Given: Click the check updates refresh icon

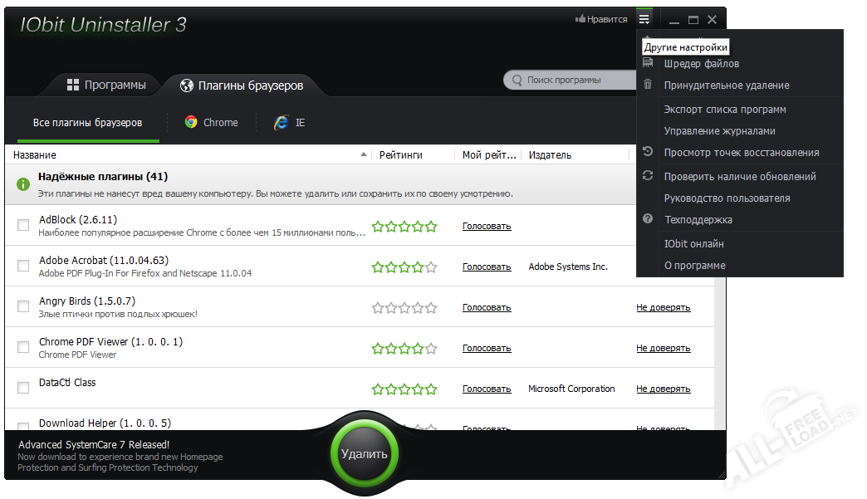Looking at the screenshot, I should pos(648,176).
